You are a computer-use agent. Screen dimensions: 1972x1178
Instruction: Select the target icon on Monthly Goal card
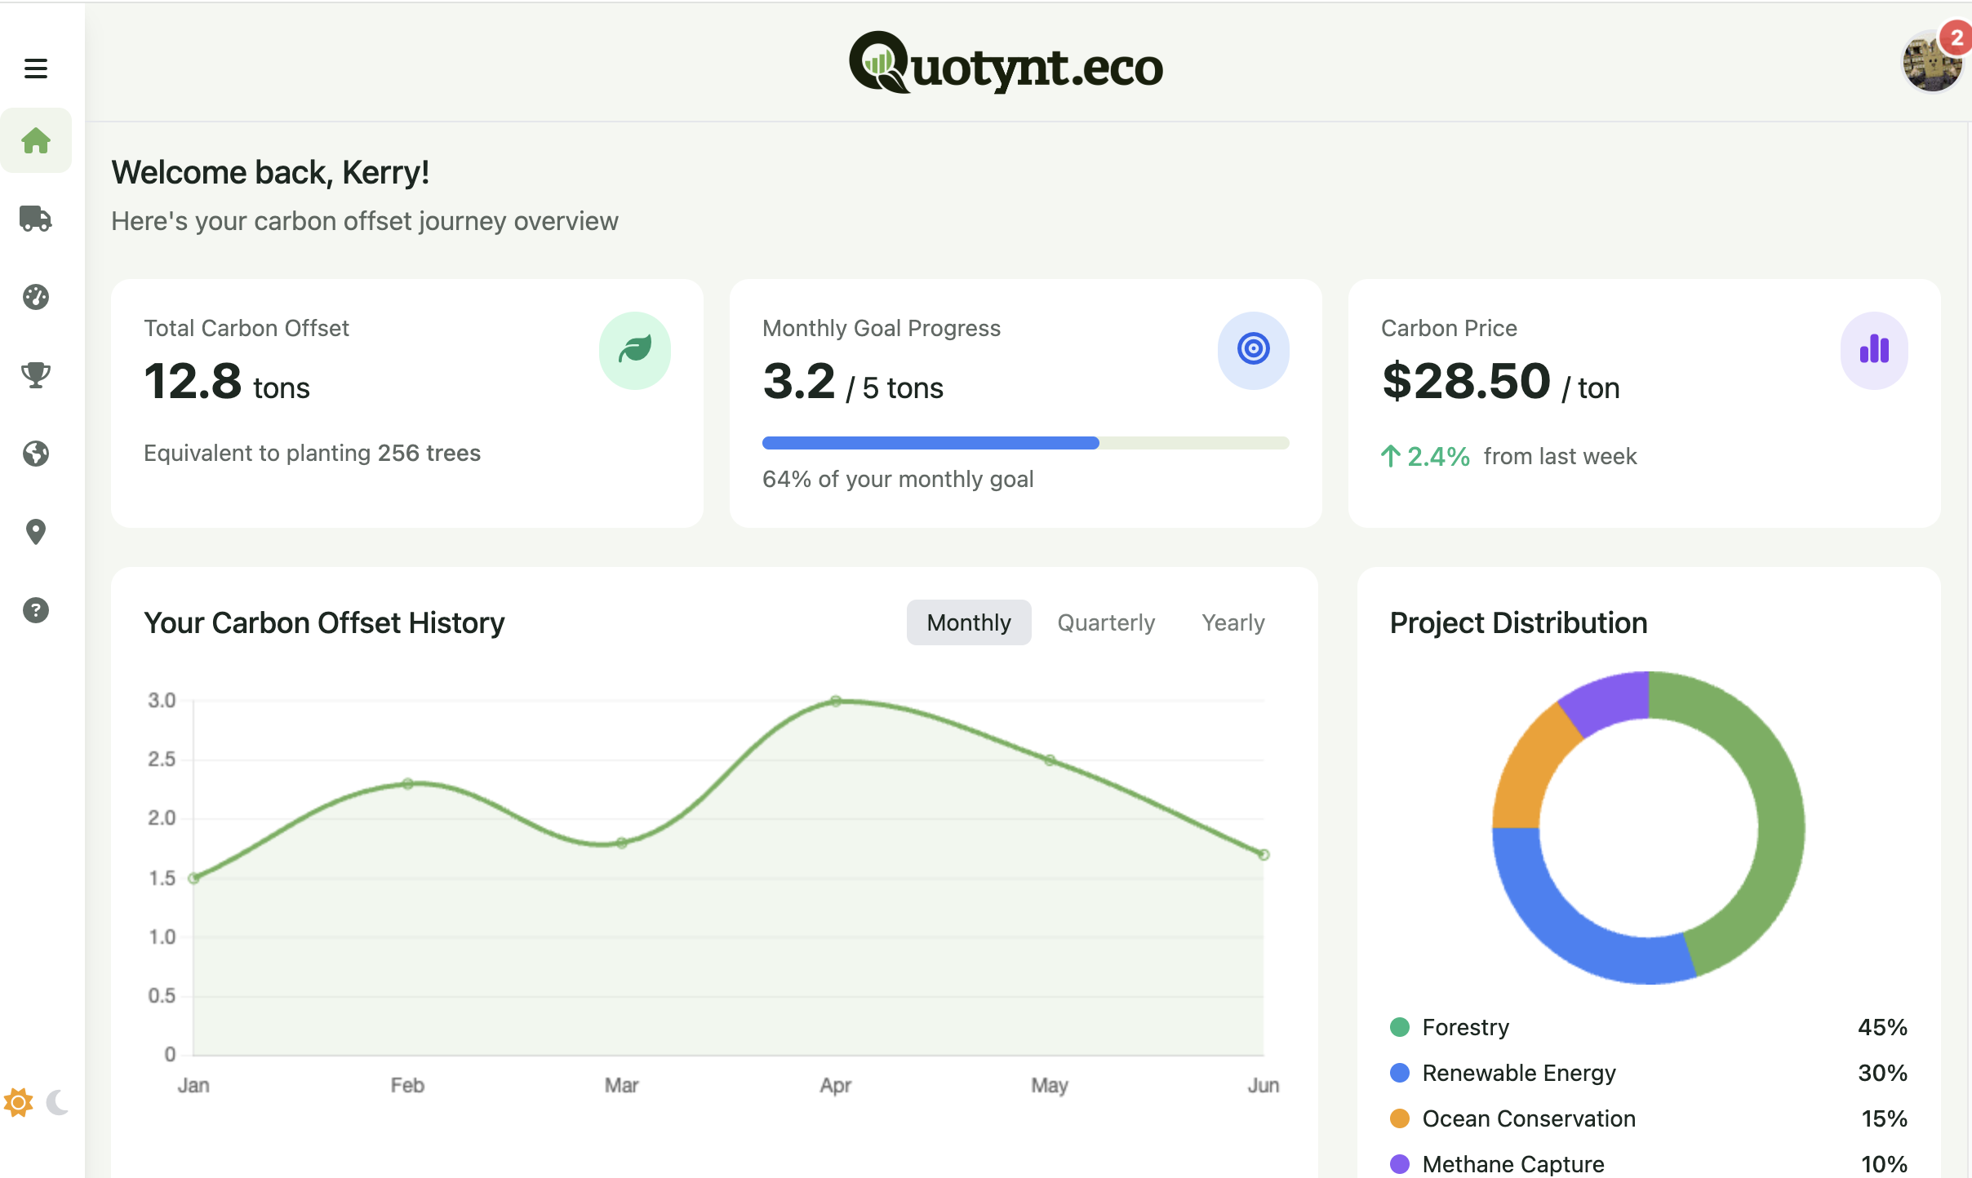pyautogui.click(x=1253, y=349)
